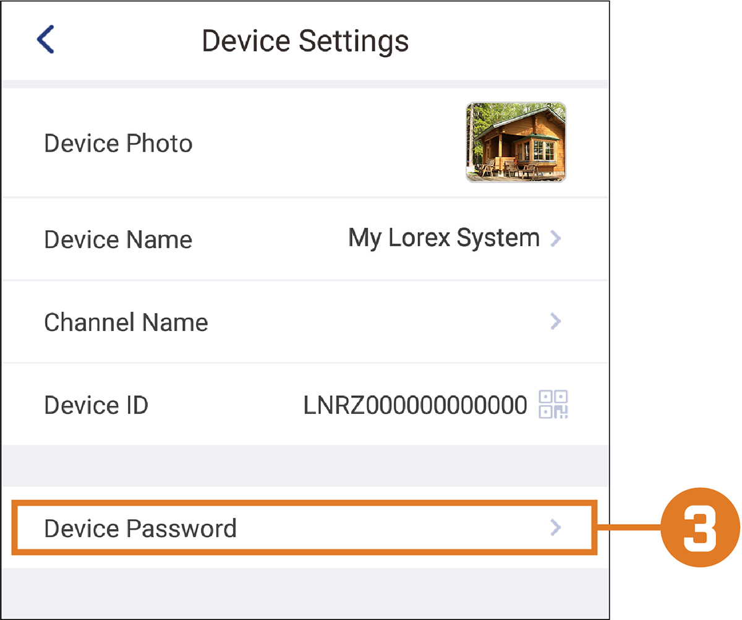Expand the chevron next to My Lorex System

point(556,238)
